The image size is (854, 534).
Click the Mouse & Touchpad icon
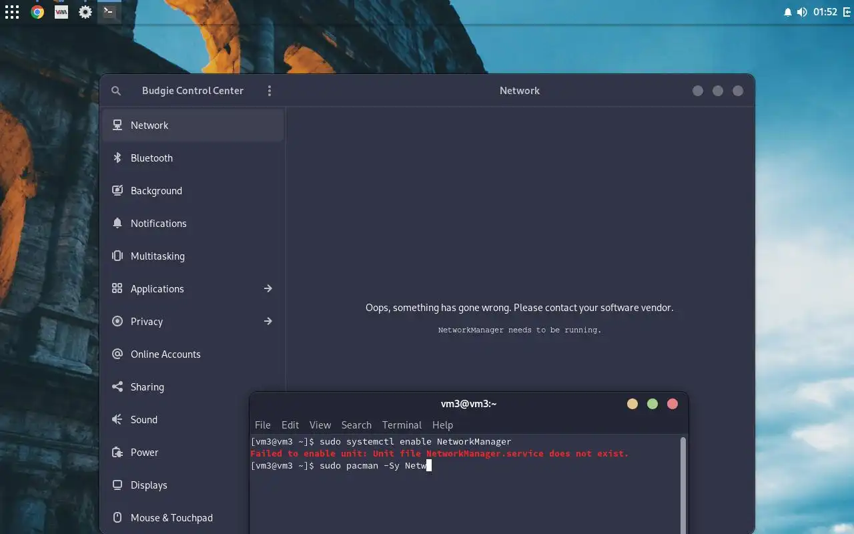coord(117,517)
